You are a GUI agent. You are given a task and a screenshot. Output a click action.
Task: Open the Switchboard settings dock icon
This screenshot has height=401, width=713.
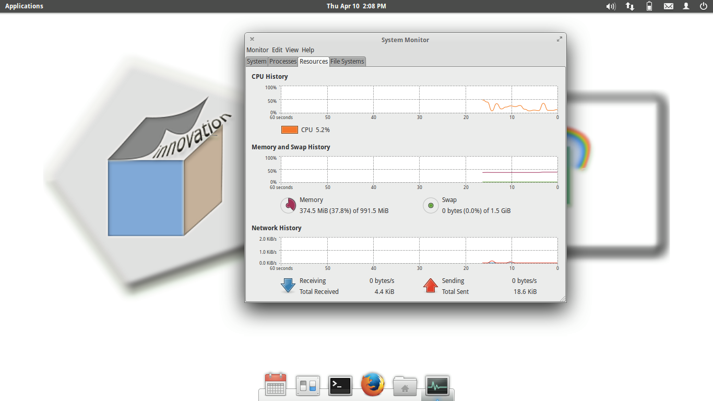pyautogui.click(x=307, y=385)
